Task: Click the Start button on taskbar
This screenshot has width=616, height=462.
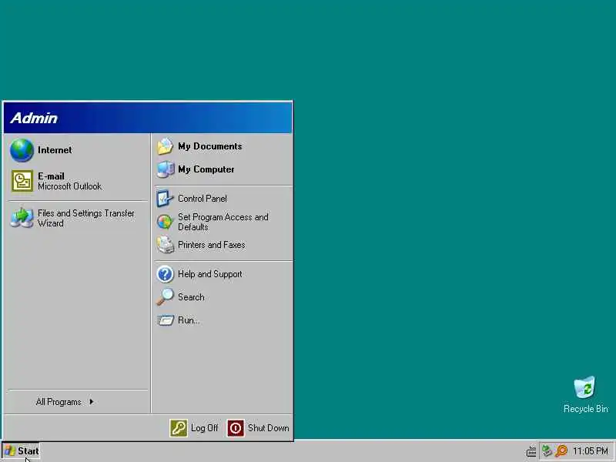Action: click(21, 450)
